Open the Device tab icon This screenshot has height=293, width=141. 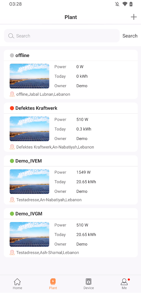[x=89, y=282]
